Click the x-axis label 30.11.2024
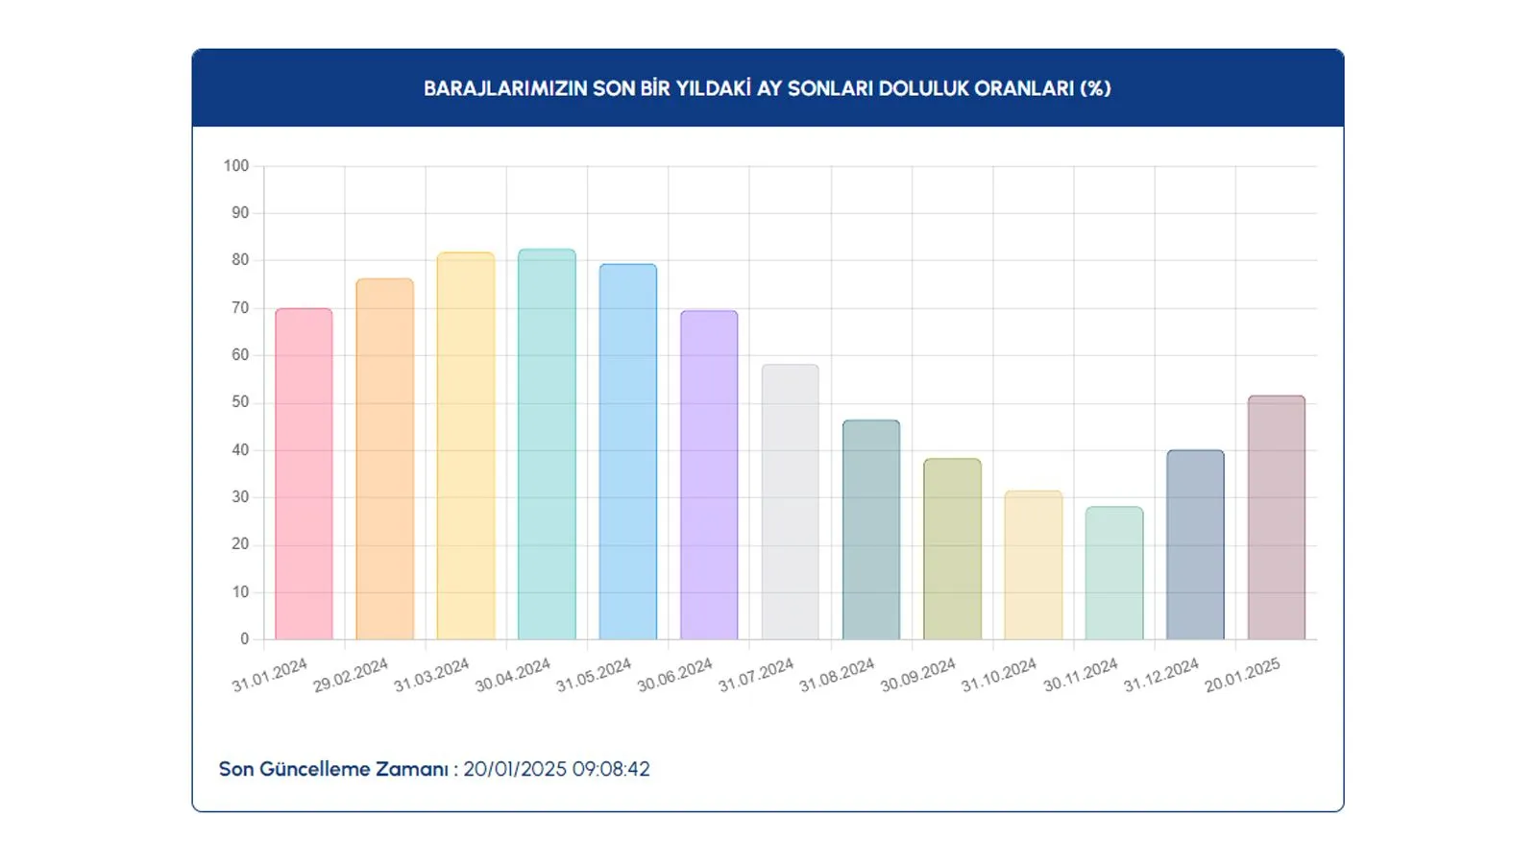 point(1081,675)
